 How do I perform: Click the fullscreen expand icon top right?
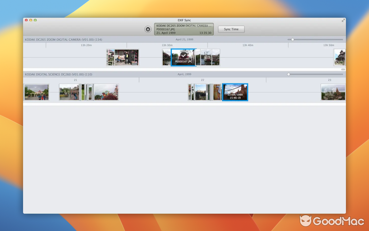point(343,20)
